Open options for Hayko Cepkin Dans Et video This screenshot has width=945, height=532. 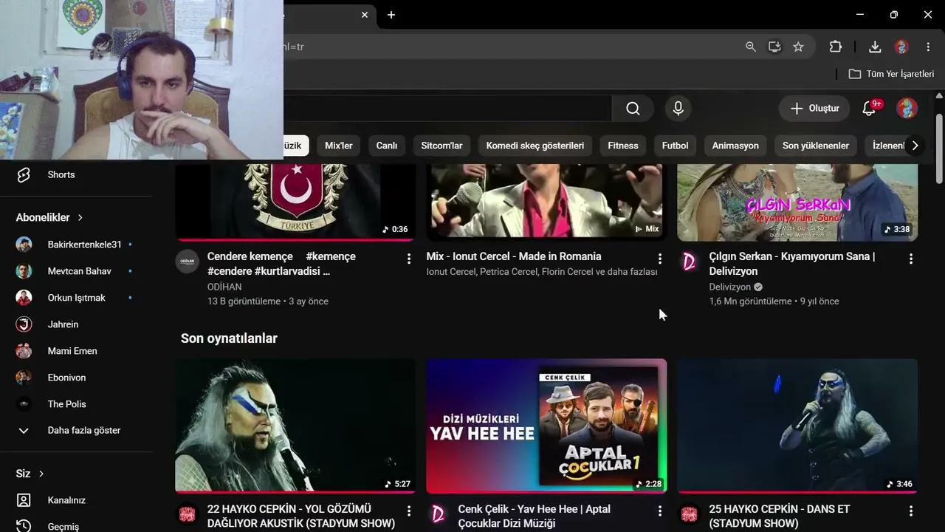(911, 511)
